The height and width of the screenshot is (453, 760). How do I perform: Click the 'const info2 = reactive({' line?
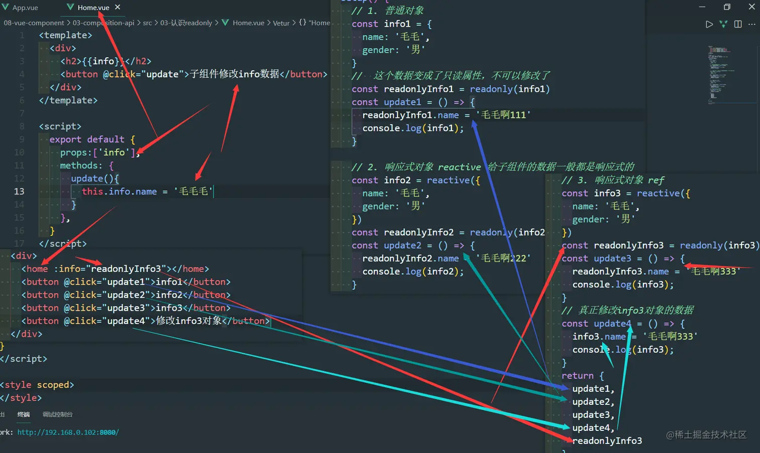pyautogui.click(x=416, y=180)
